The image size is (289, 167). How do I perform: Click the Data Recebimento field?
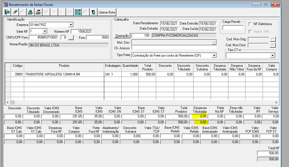pyautogui.click(x=169, y=23)
